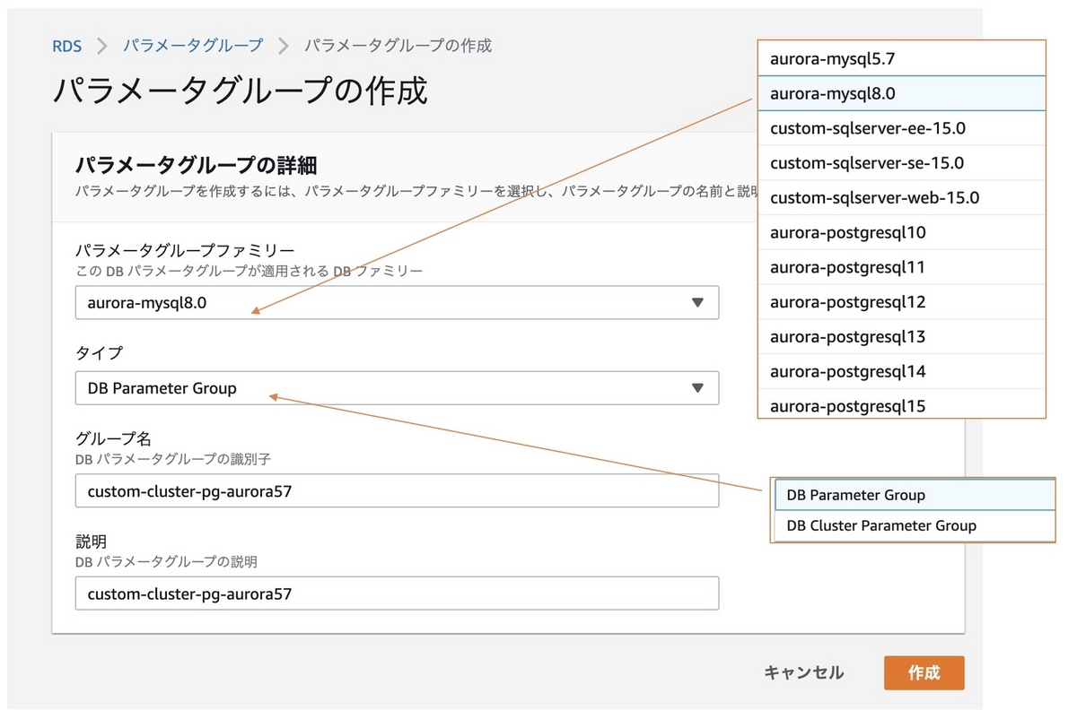
Task: Click the キャンセル button
Action: 803,672
